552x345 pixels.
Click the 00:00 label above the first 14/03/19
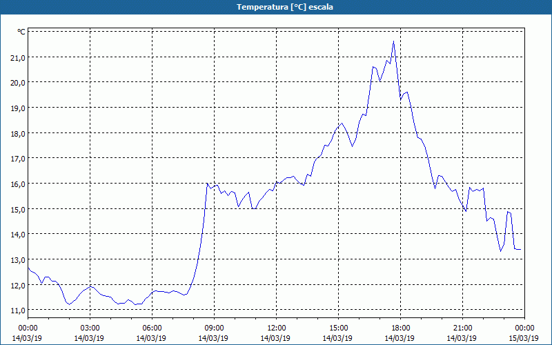pyautogui.click(x=28, y=328)
